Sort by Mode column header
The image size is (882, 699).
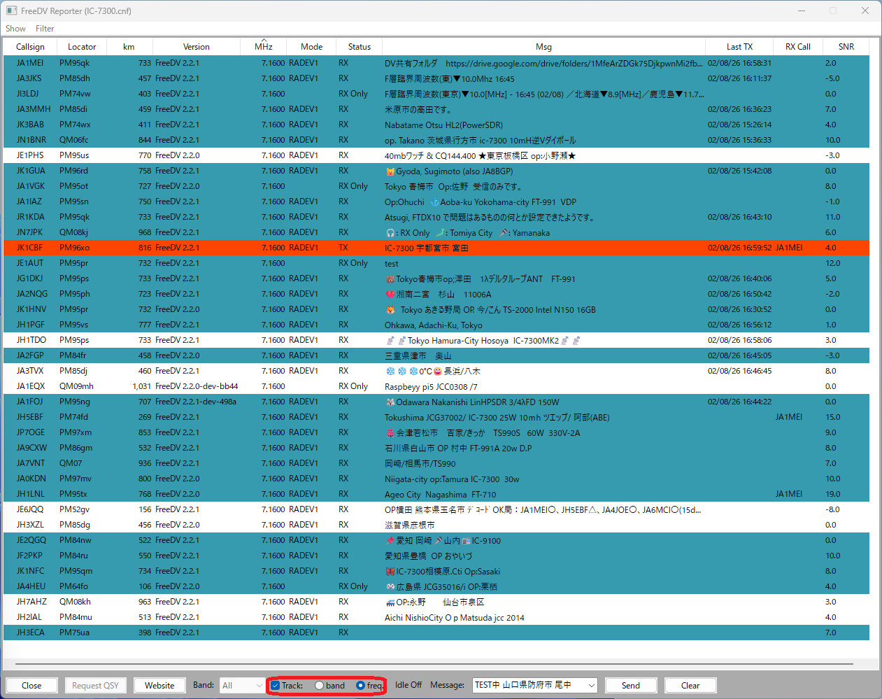click(311, 47)
